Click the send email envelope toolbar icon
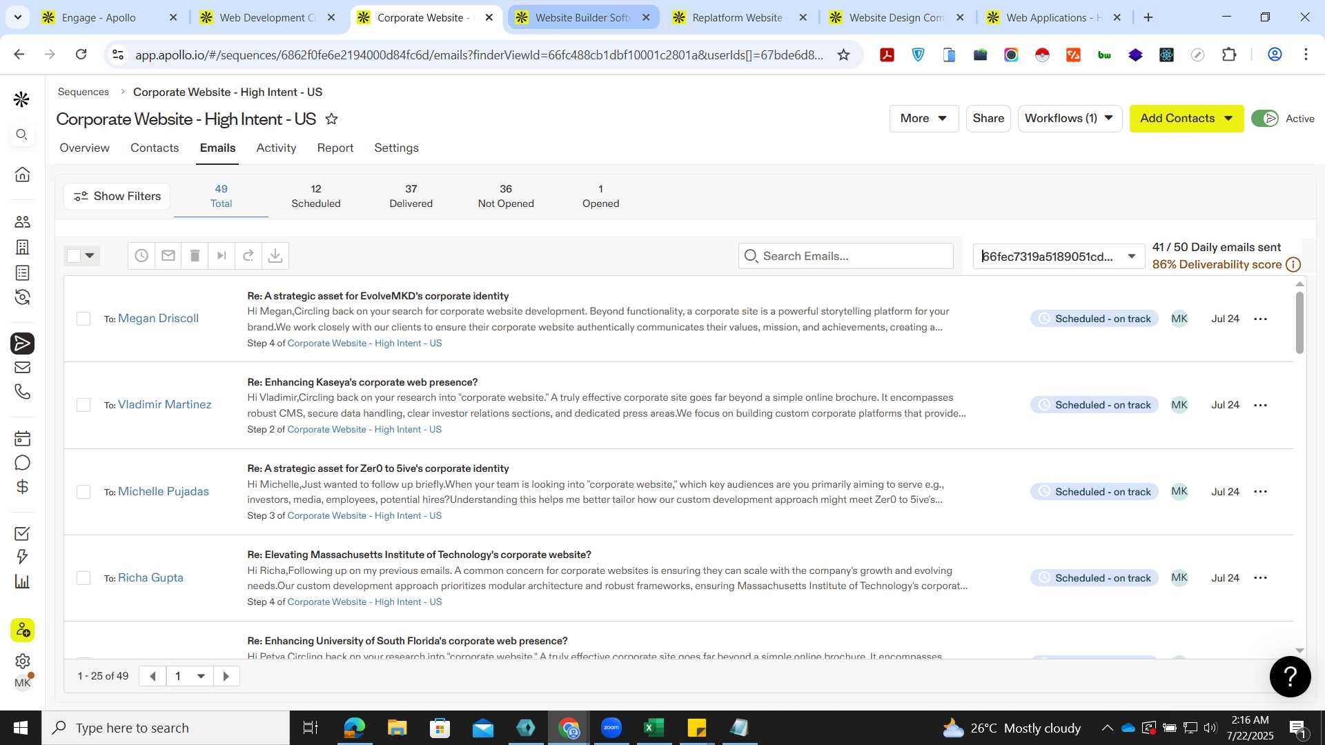The image size is (1325, 745). point(168,256)
